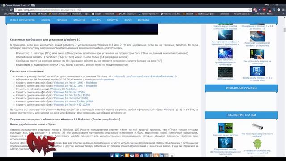Open the 'Обучение' menu item
Screen dimensions: 286x161
click(62, 20)
